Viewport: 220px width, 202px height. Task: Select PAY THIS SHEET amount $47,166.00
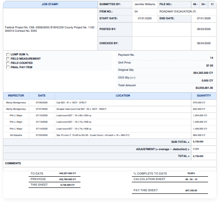[191, 190]
